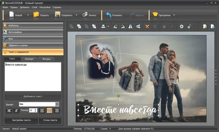Click the Отменить undo arrow

point(109,15)
